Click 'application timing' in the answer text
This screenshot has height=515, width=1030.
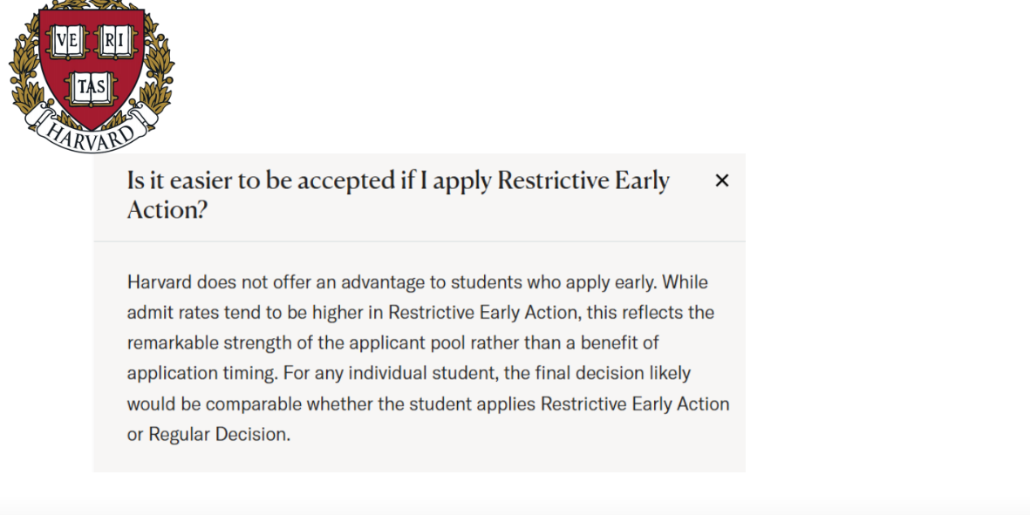click(x=201, y=373)
